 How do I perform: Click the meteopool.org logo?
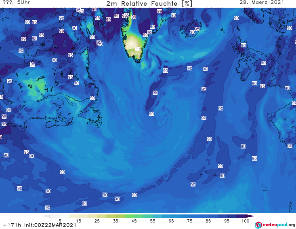[275, 225]
